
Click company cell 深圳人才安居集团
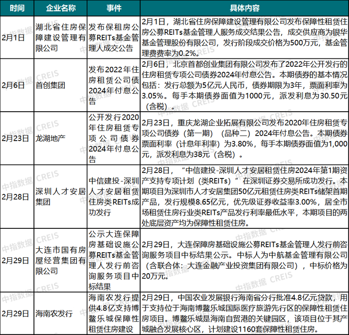click(x=60, y=196)
